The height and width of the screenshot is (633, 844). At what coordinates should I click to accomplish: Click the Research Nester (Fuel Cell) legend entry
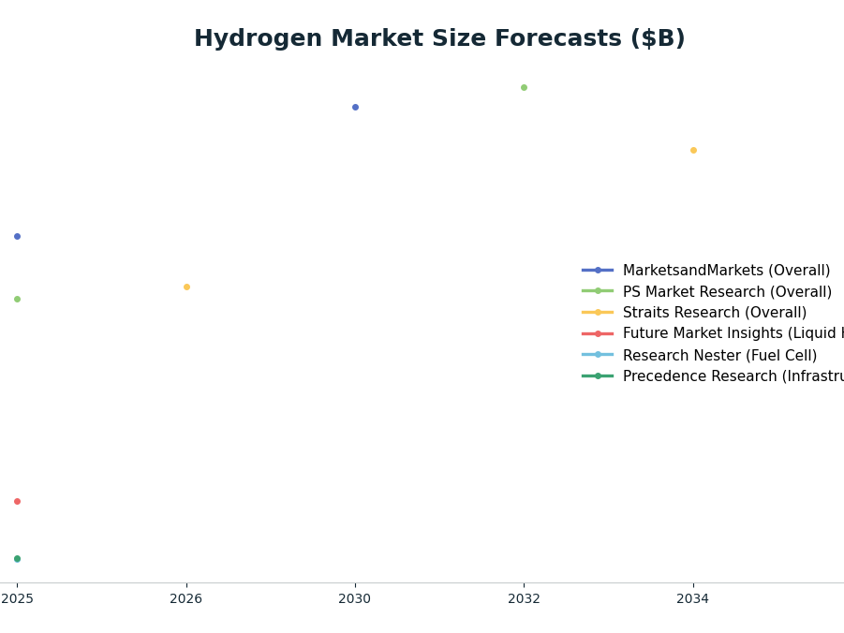tap(699, 355)
